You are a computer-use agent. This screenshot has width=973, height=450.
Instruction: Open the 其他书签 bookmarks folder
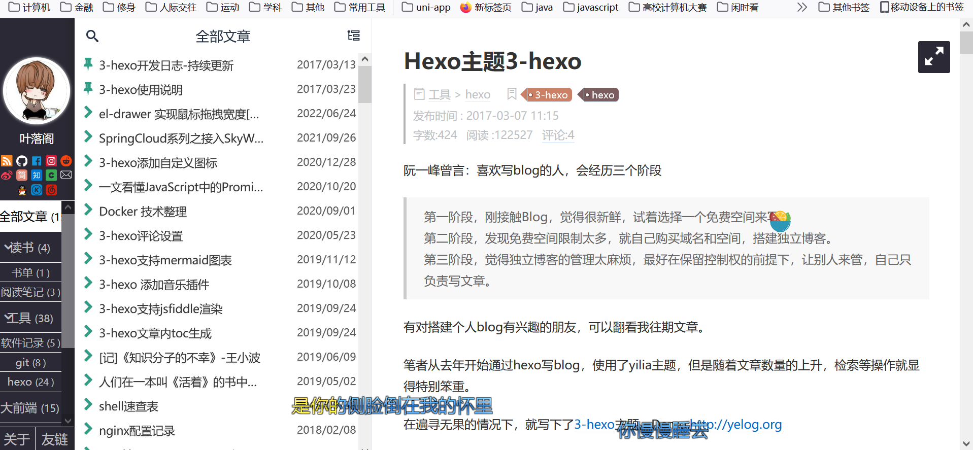[844, 8]
